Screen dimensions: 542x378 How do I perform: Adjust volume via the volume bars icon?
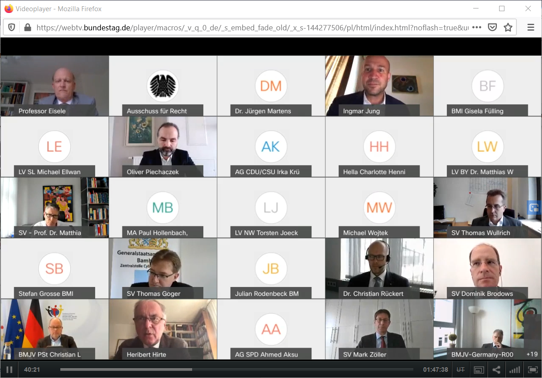click(x=515, y=370)
